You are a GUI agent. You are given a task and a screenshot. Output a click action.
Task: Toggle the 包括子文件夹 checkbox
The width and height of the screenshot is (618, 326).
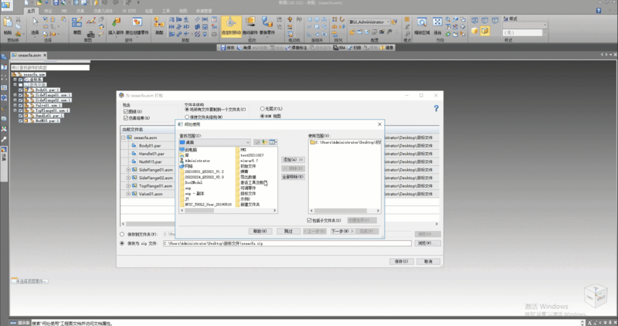click(311, 220)
